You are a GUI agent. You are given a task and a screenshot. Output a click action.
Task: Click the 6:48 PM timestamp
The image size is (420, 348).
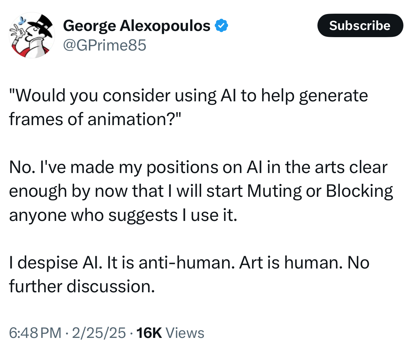(x=35, y=333)
